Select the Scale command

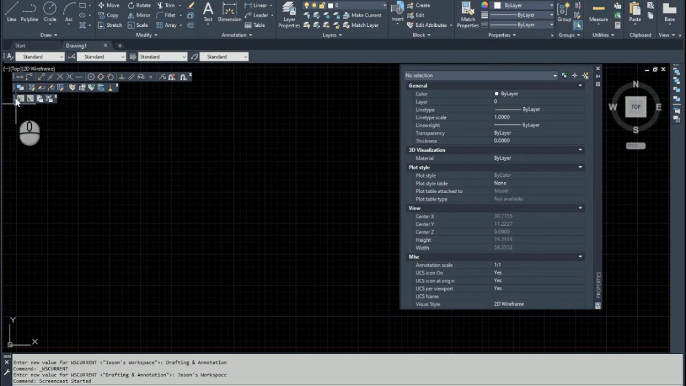click(x=138, y=25)
